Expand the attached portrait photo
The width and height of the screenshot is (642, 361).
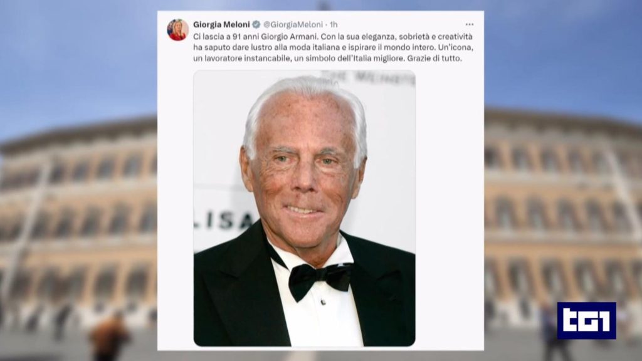click(x=304, y=208)
